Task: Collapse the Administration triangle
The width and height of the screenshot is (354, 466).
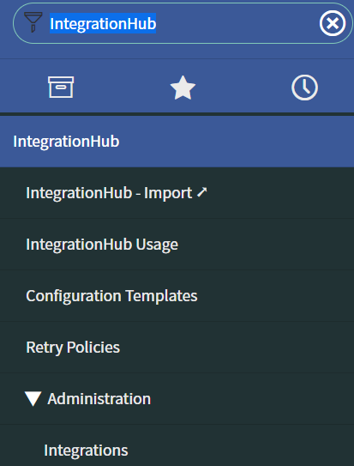Action: (33, 398)
